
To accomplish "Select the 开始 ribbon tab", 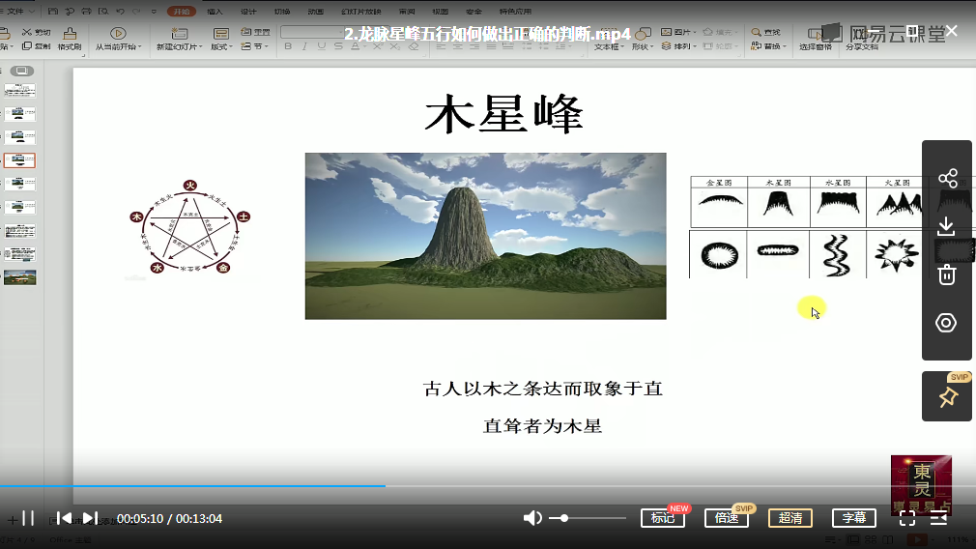I will [181, 12].
